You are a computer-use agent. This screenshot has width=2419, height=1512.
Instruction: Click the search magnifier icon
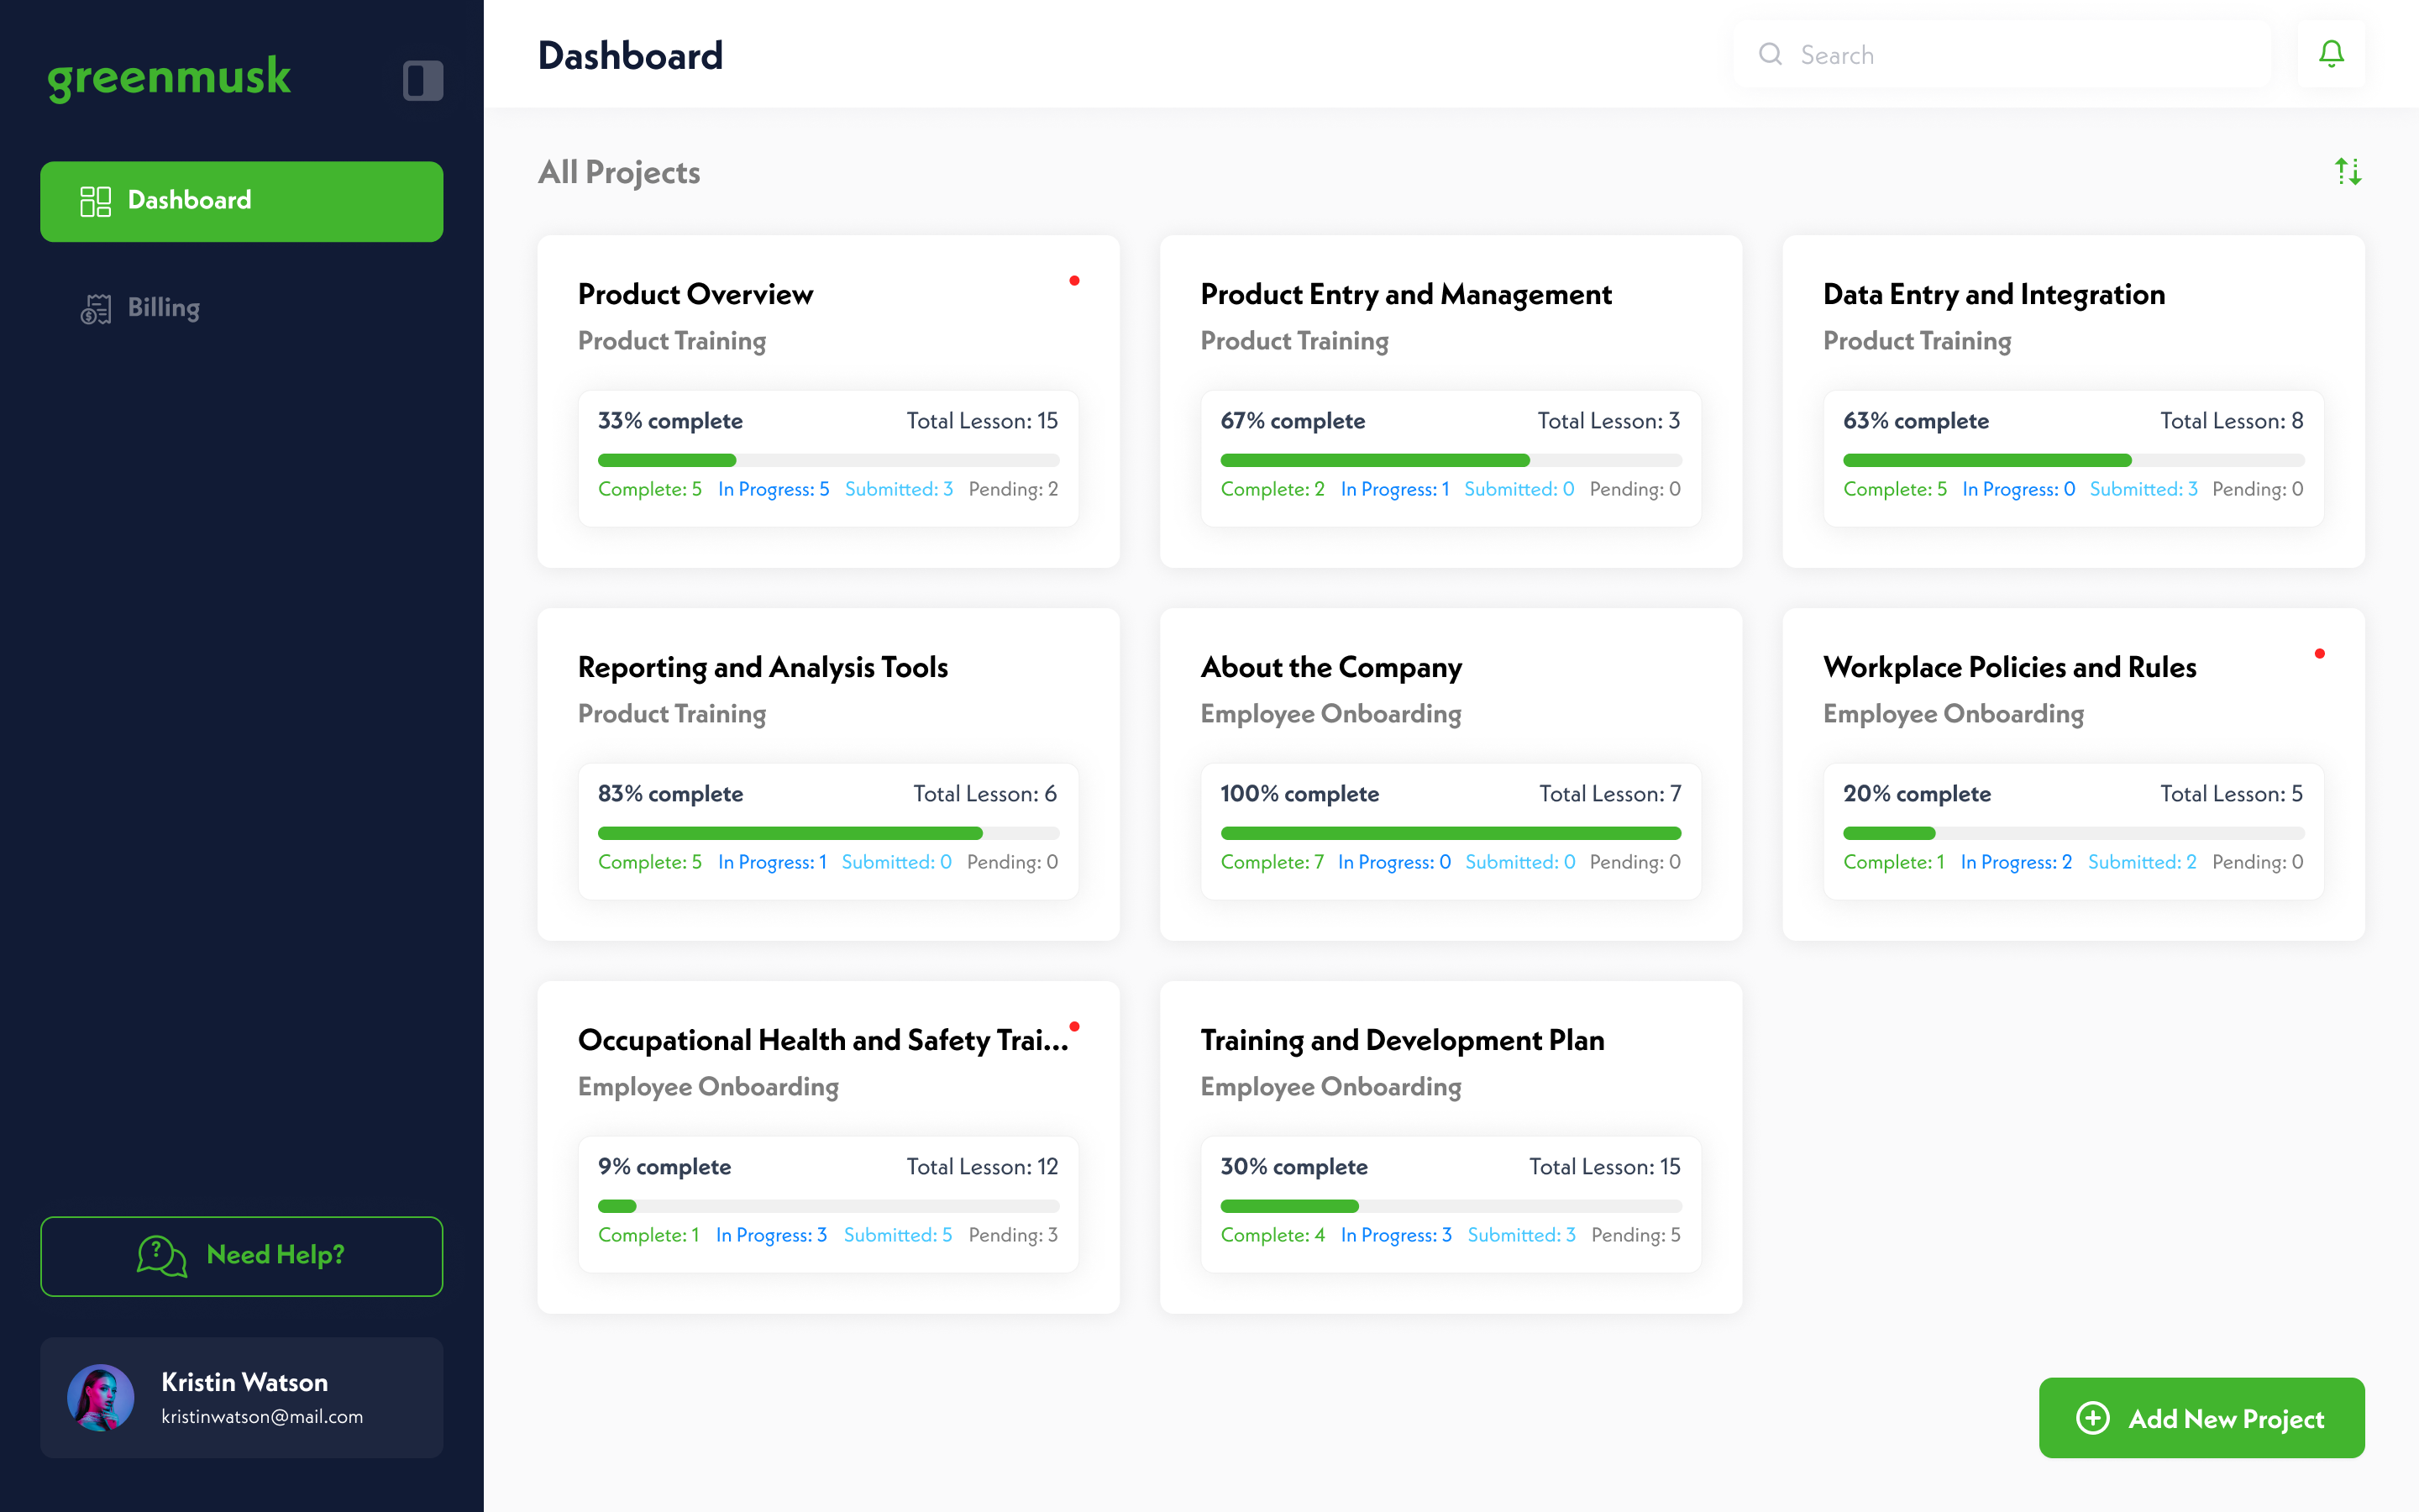click(1771, 54)
